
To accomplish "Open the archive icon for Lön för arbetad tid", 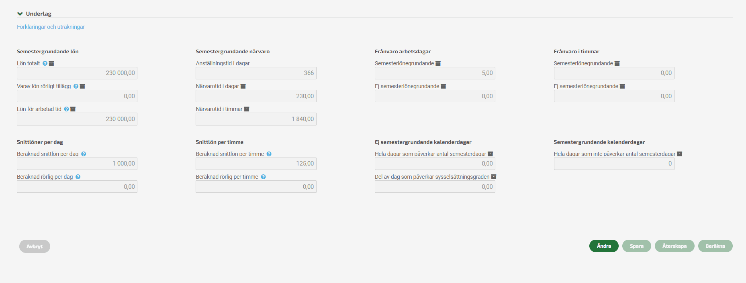I will click(x=73, y=109).
